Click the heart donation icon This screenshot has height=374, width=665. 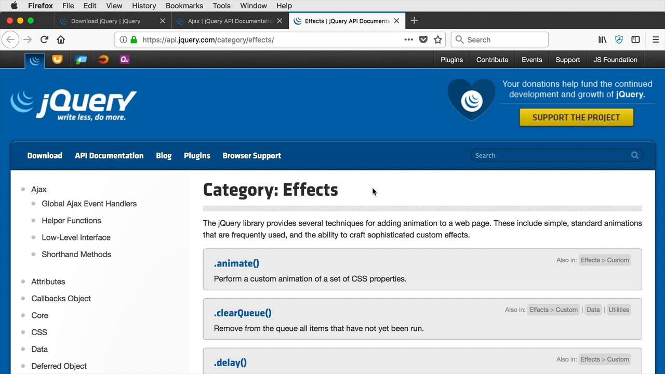(472, 99)
